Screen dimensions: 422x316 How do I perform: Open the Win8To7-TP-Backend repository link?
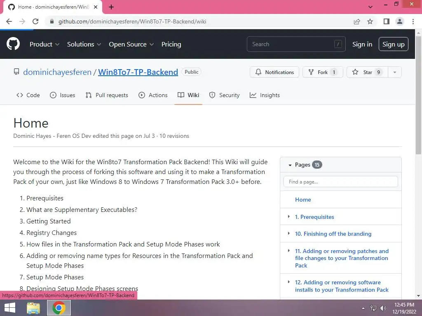click(138, 72)
